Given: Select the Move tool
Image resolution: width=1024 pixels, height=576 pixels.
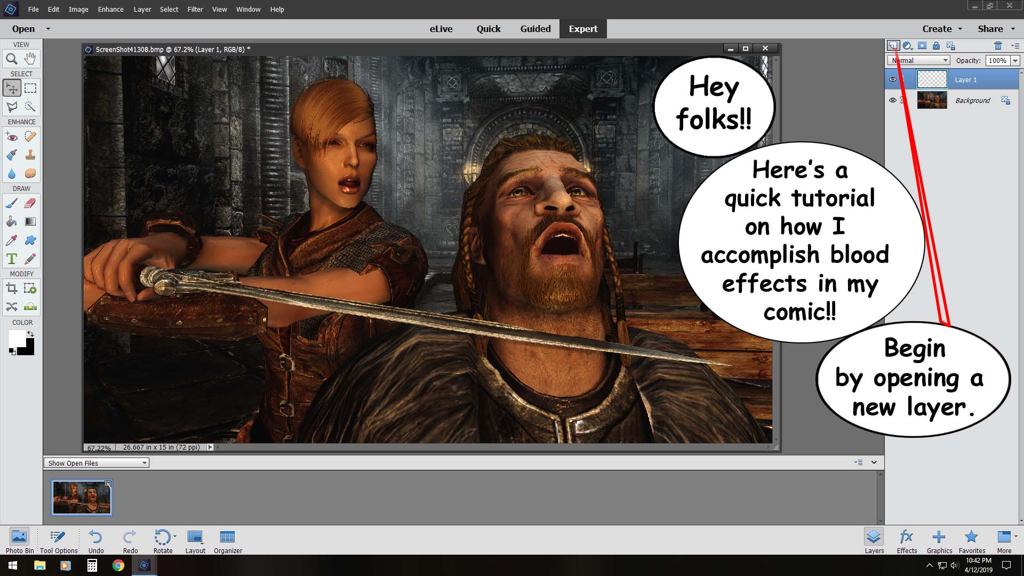Looking at the screenshot, I should 12,88.
